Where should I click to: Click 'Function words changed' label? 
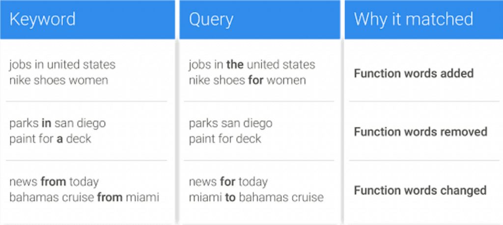pyautogui.click(x=420, y=190)
